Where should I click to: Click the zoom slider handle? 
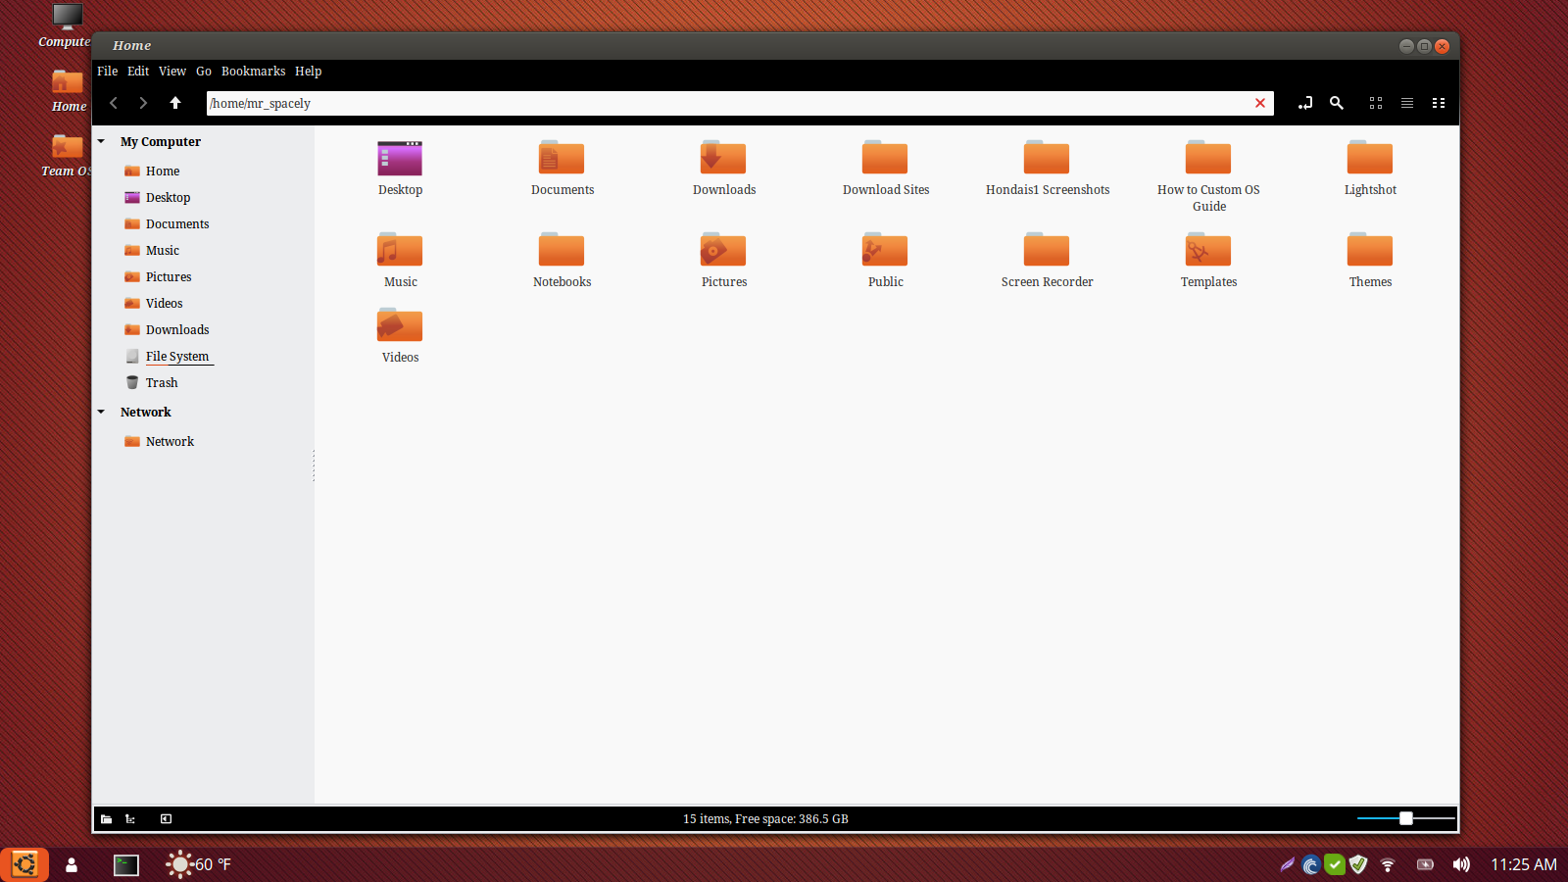click(1405, 818)
